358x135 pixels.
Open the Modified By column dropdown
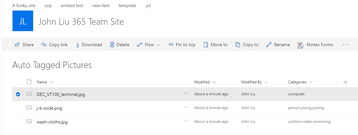(266, 82)
